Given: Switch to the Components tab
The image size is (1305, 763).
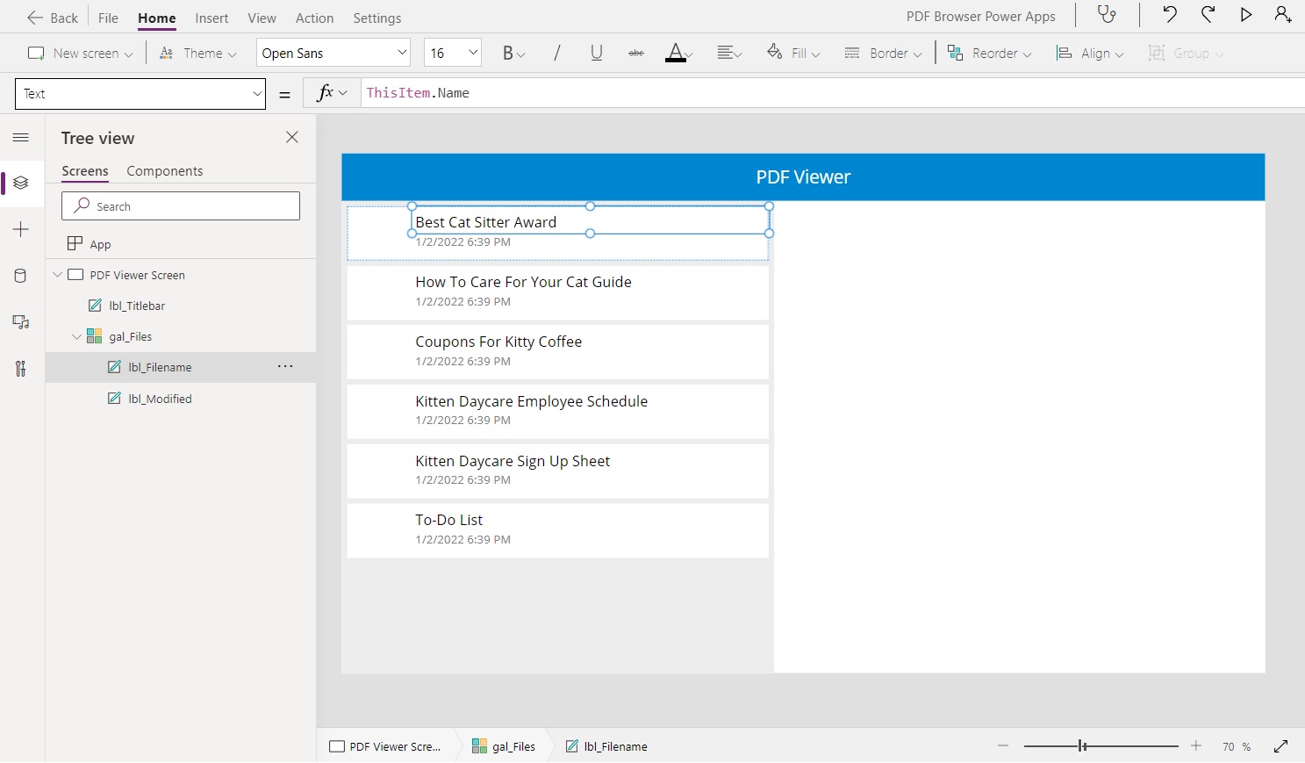Looking at the screenshot, I should tap(164, 170).
